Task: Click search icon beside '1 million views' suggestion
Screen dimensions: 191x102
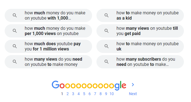Action: tap(15, 46)
